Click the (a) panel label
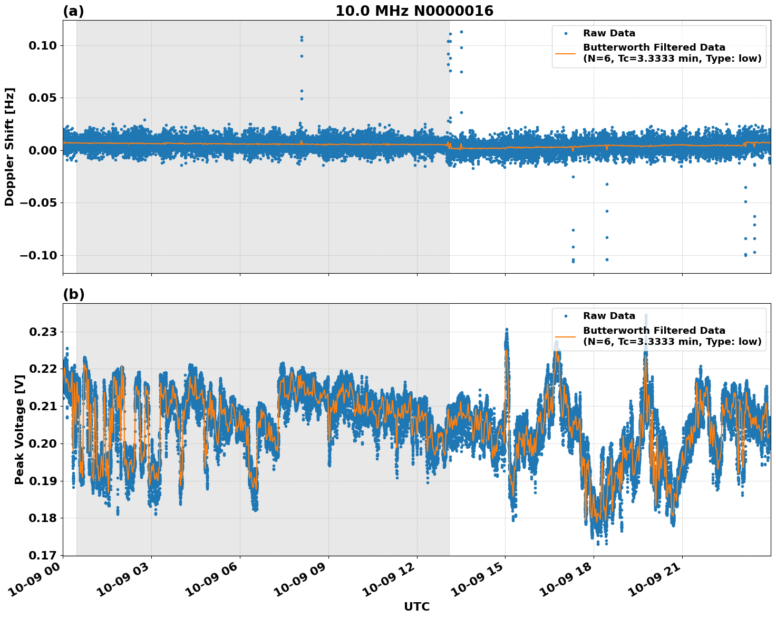This screenshot has height=618, width=776. click(x=73, y=11)
